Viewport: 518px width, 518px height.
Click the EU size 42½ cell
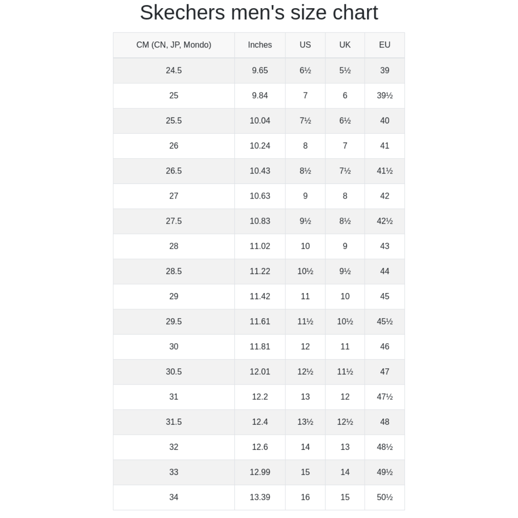385,221
